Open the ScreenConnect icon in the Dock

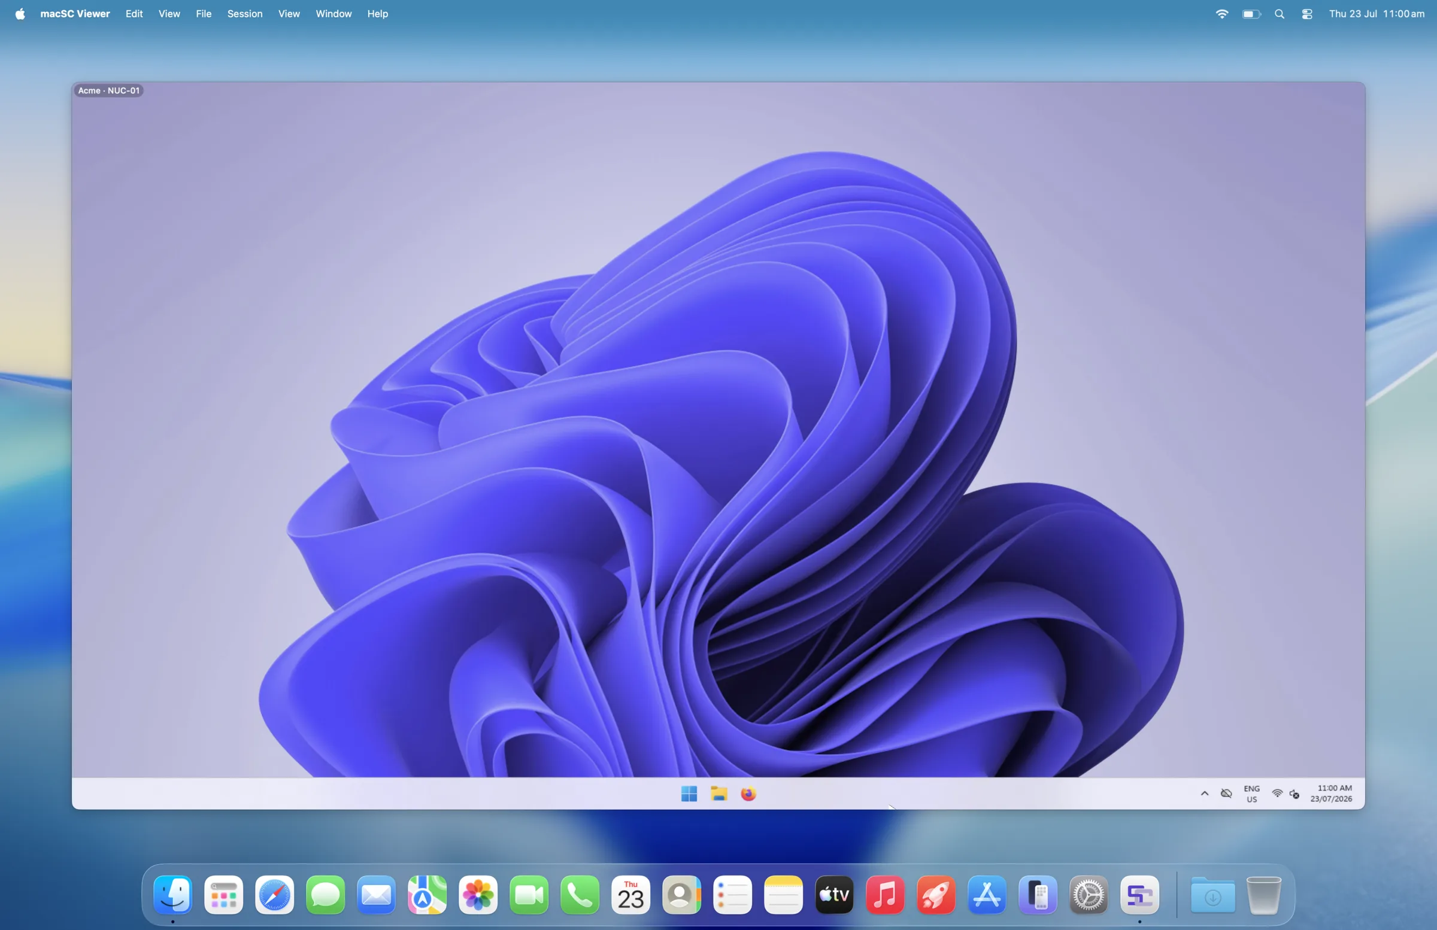pyautogui.click(x=1139, y=895)
